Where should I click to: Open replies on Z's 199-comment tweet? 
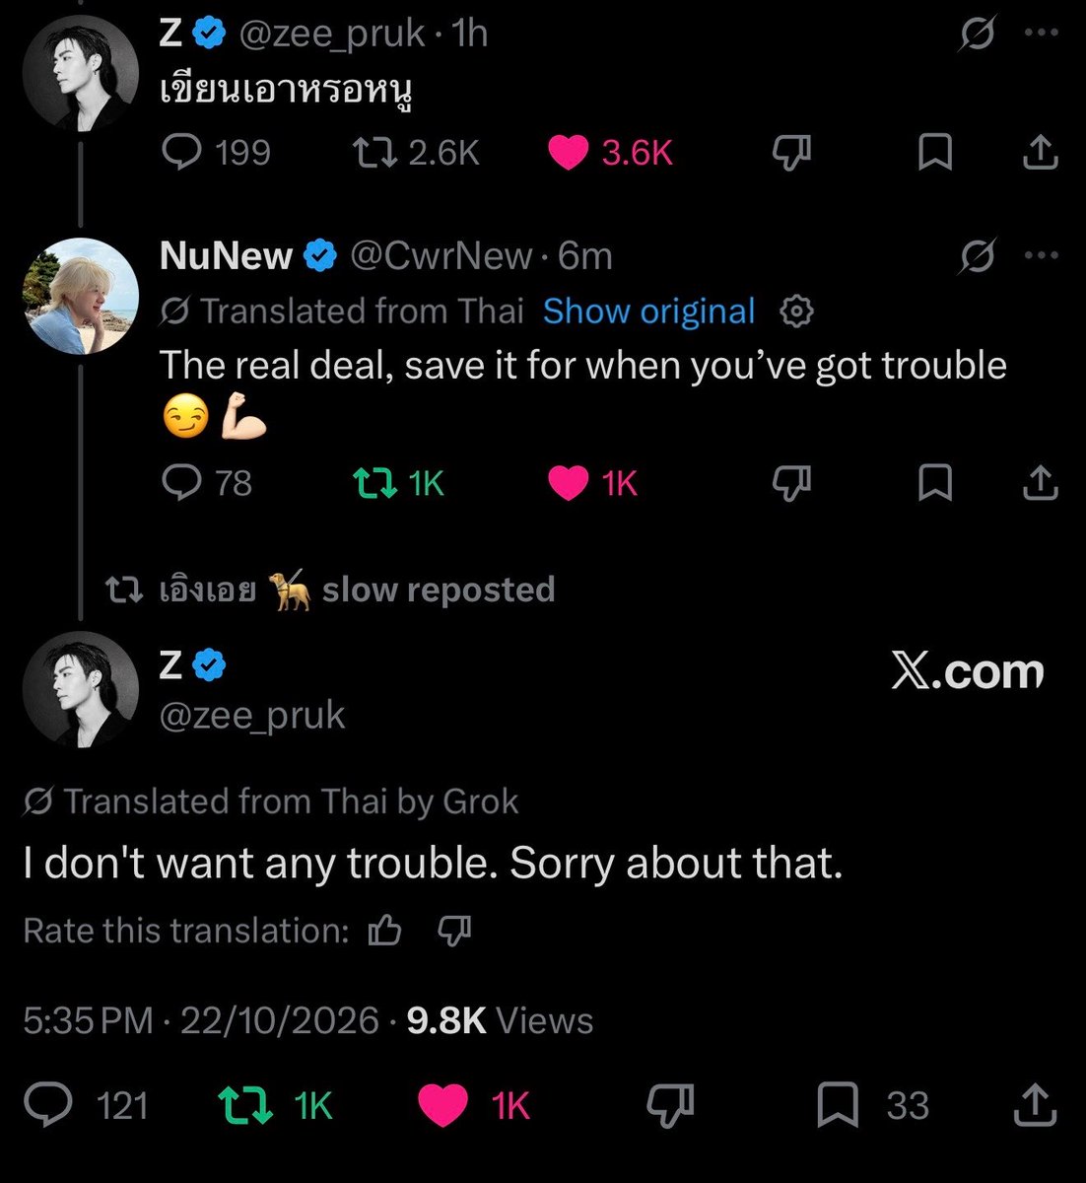click(216, 152)
